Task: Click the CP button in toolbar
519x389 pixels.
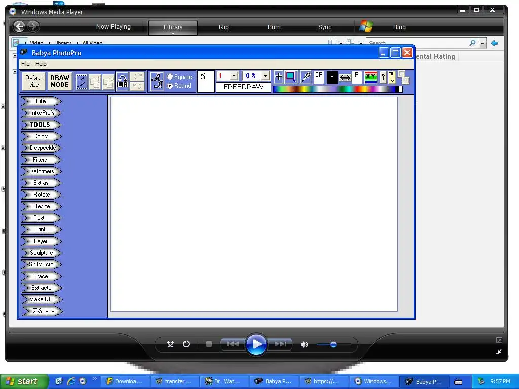Action: 319,77
